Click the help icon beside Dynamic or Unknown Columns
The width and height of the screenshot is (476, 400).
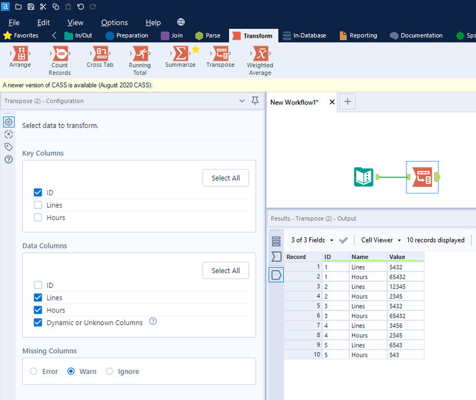point(153,322)
